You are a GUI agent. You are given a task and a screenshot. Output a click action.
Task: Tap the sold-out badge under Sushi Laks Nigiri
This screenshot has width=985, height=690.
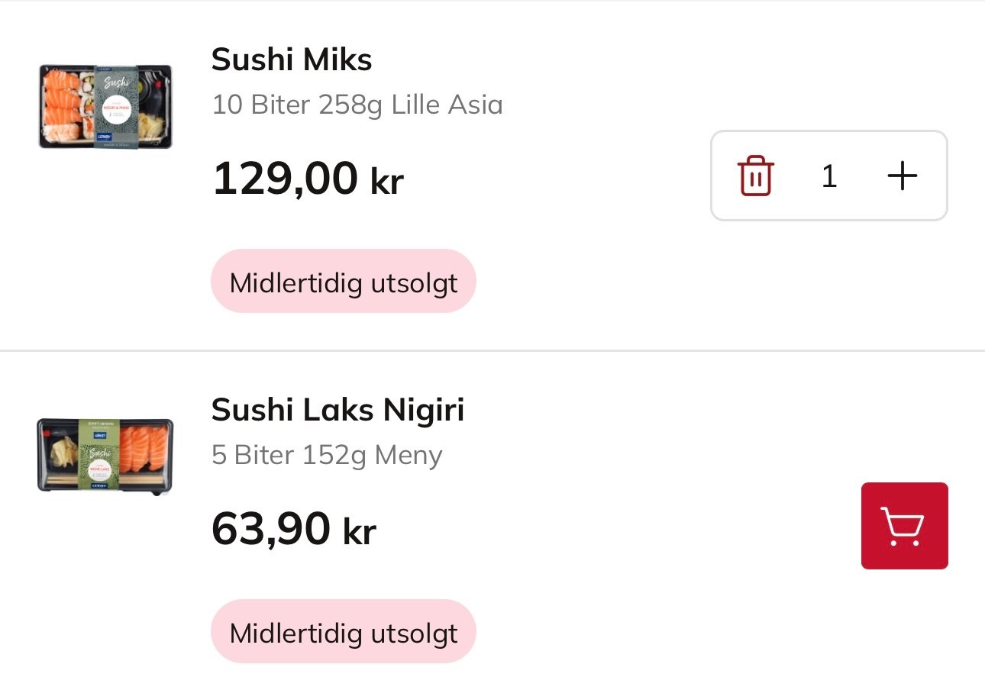[x=344, y=633]
